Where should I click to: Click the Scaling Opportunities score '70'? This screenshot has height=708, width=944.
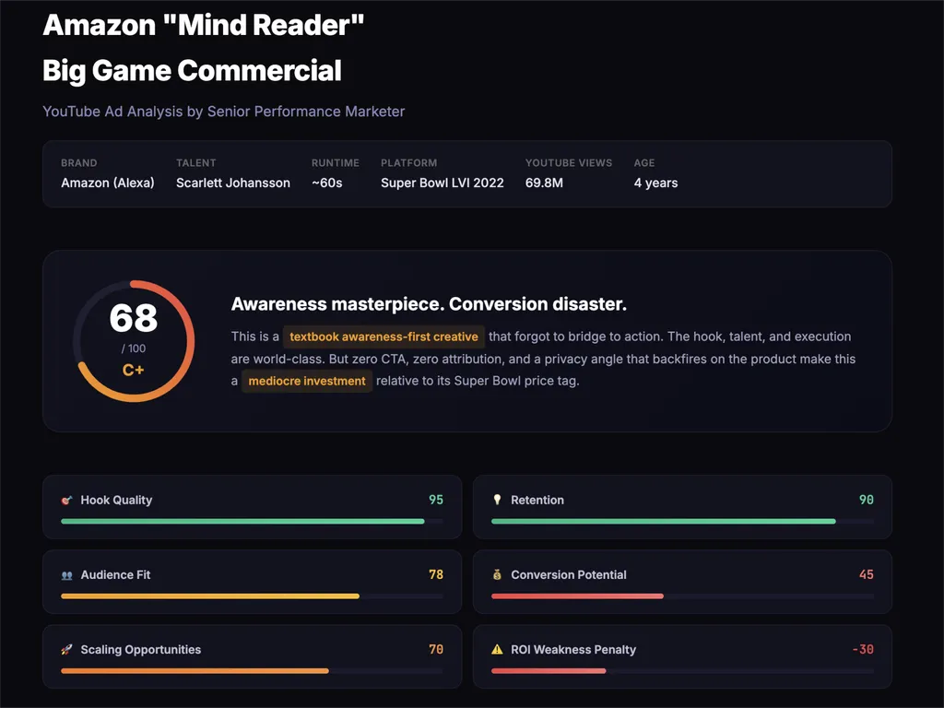pos(436,650)
